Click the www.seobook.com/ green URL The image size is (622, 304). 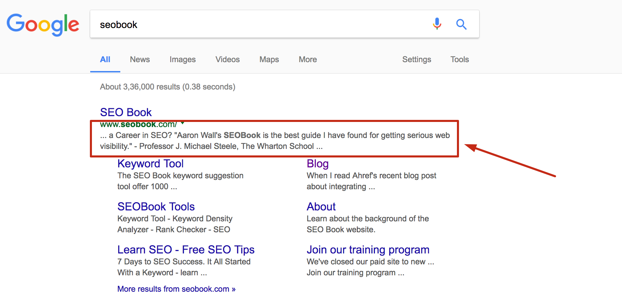tap(138, 124)
